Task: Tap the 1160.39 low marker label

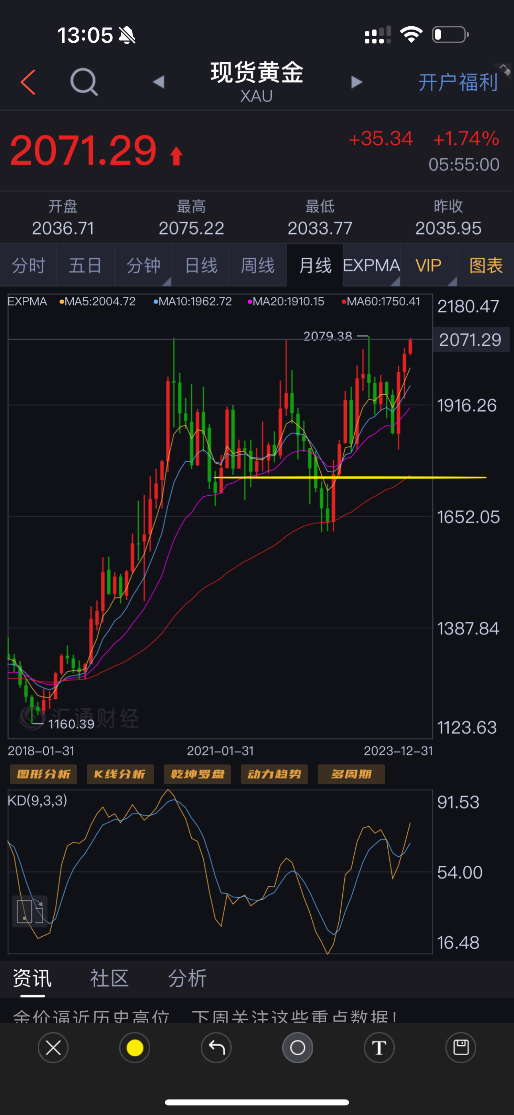Action: (71, 724)
